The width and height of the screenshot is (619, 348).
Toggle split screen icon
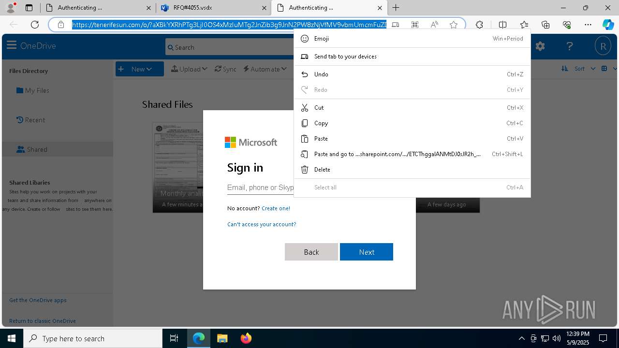(502, 25)
